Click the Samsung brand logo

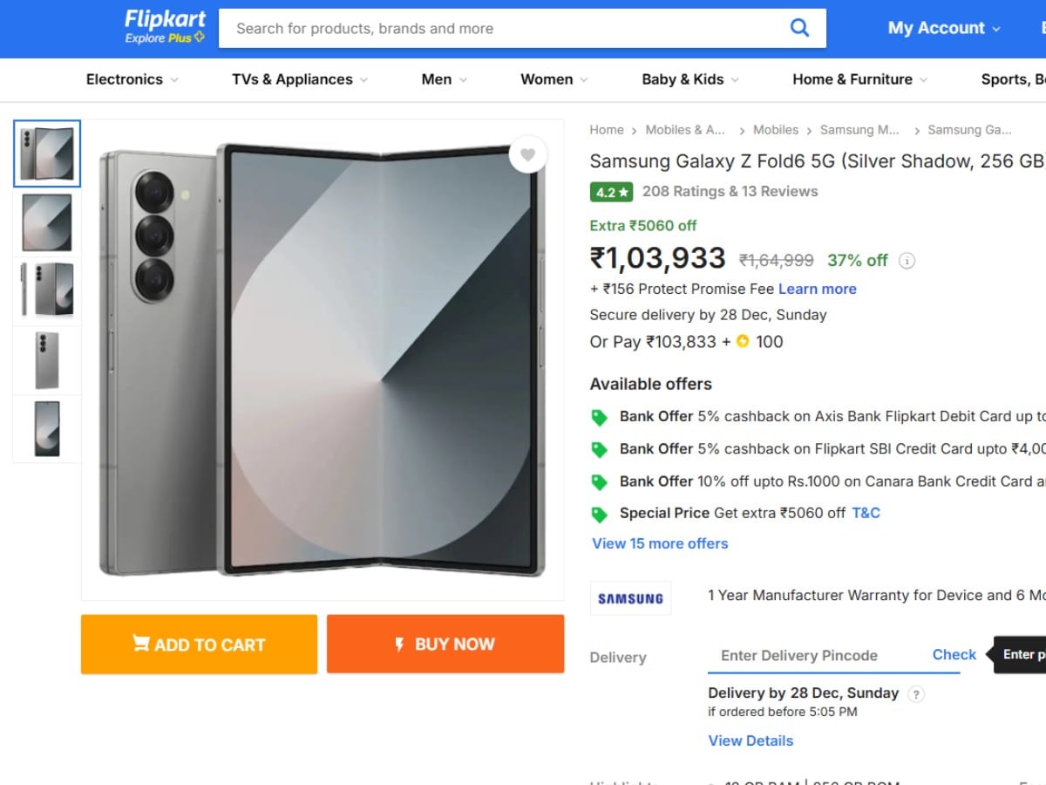point(630,598)
